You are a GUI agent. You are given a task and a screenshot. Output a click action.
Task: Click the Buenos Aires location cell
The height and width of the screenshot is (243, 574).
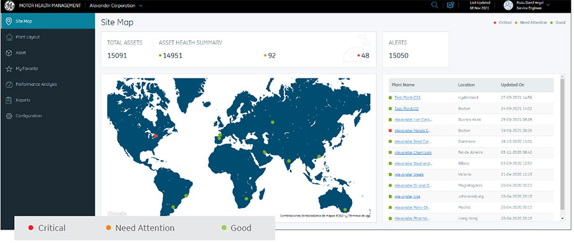(469, 120)
